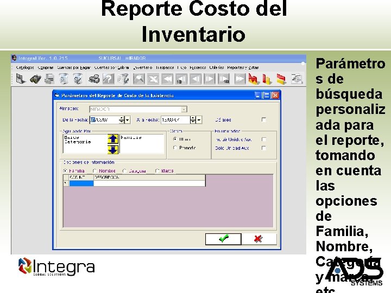Viewport: 391px width, 293px height.
Task: Cancel with the red X button
Action: tap(259, 239)
